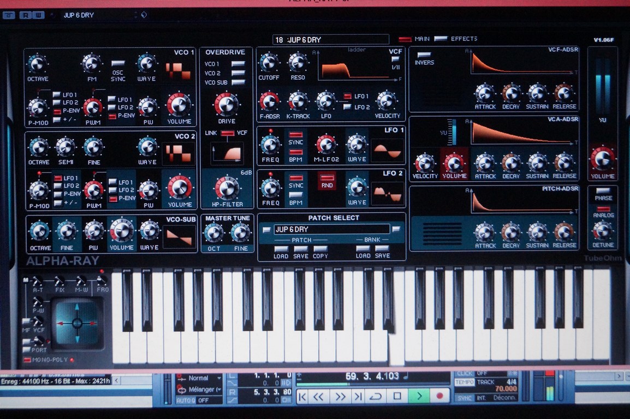Enable VCO 1 in the Overdrive section
630x419 pixels.
[238, 64]
